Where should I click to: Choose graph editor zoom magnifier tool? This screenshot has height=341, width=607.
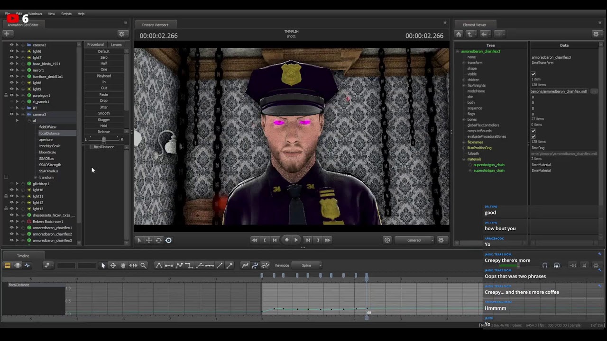[x=143, y=266]
